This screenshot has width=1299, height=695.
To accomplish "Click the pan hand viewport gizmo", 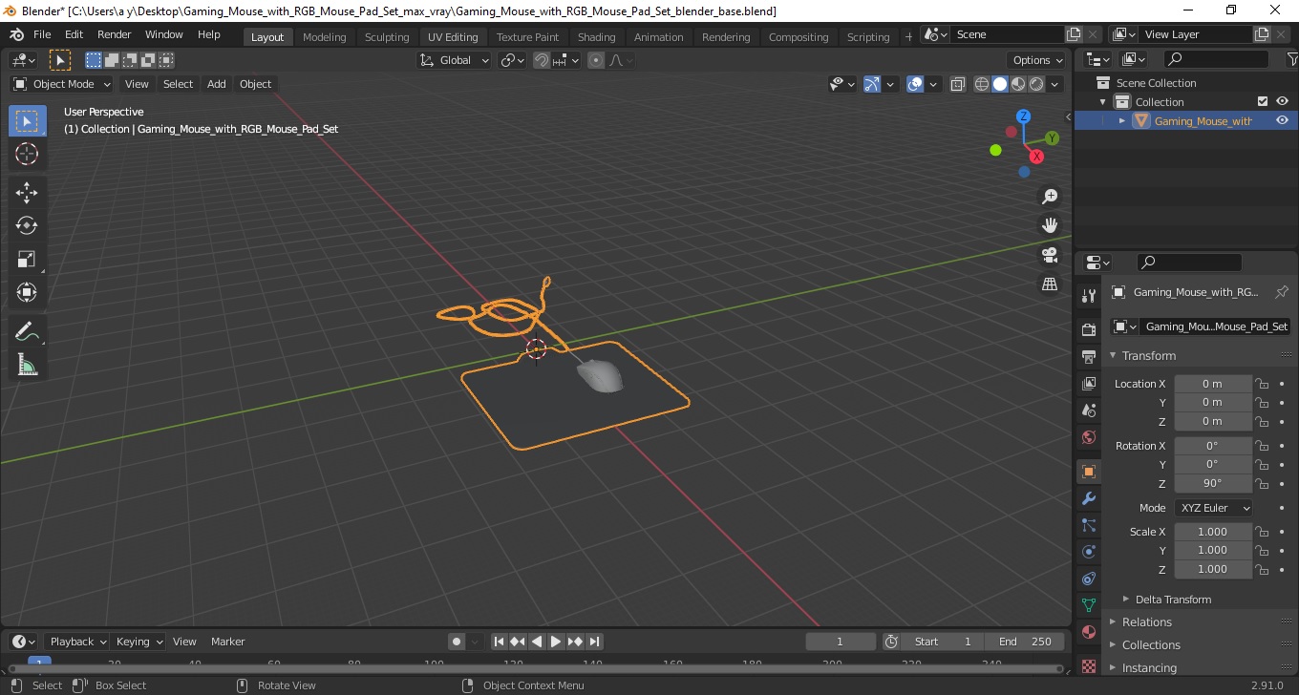I will 1050,226.
